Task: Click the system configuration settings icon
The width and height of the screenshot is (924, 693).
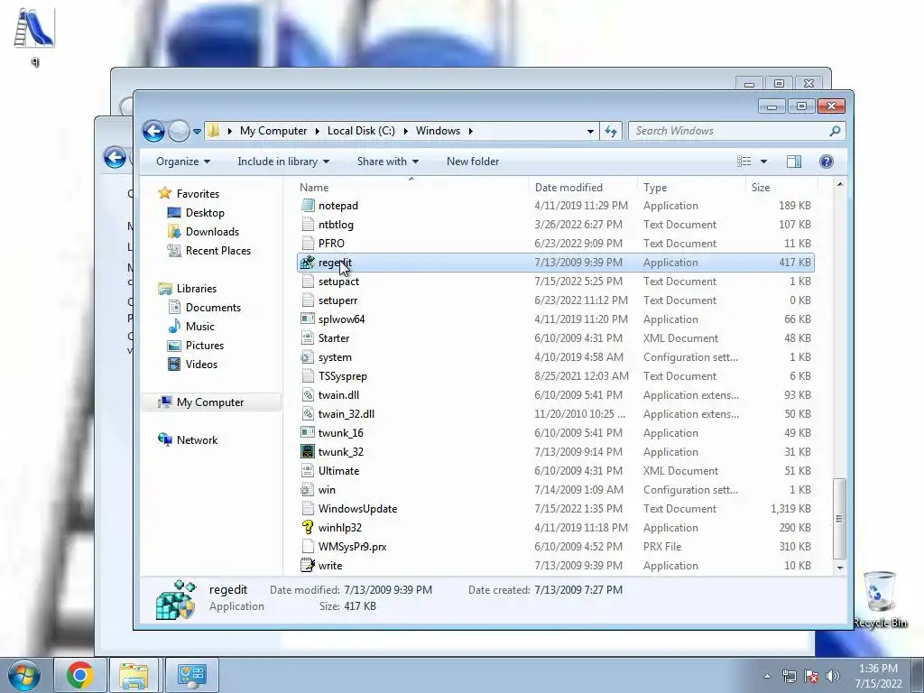Action: pos(308,357)
